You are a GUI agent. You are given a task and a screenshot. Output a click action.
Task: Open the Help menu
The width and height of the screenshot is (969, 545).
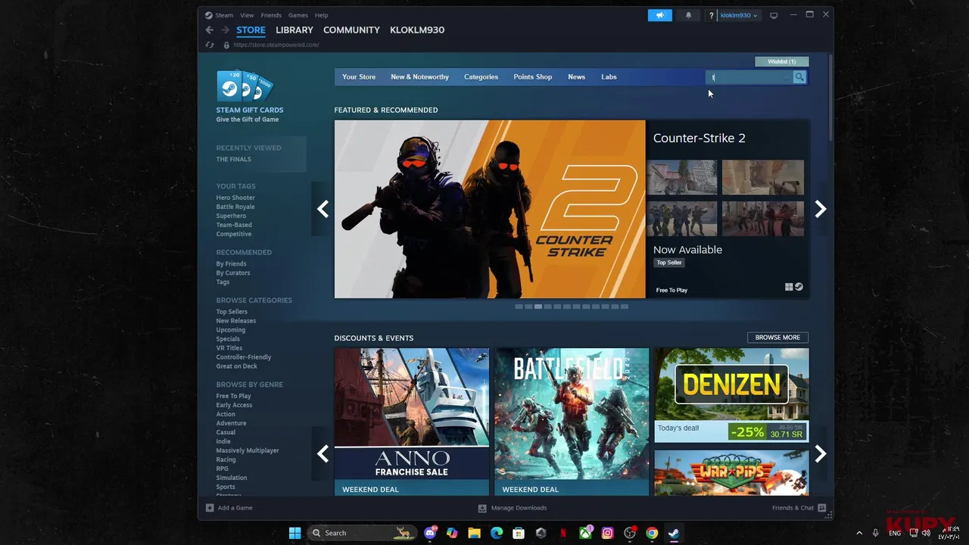322,15
